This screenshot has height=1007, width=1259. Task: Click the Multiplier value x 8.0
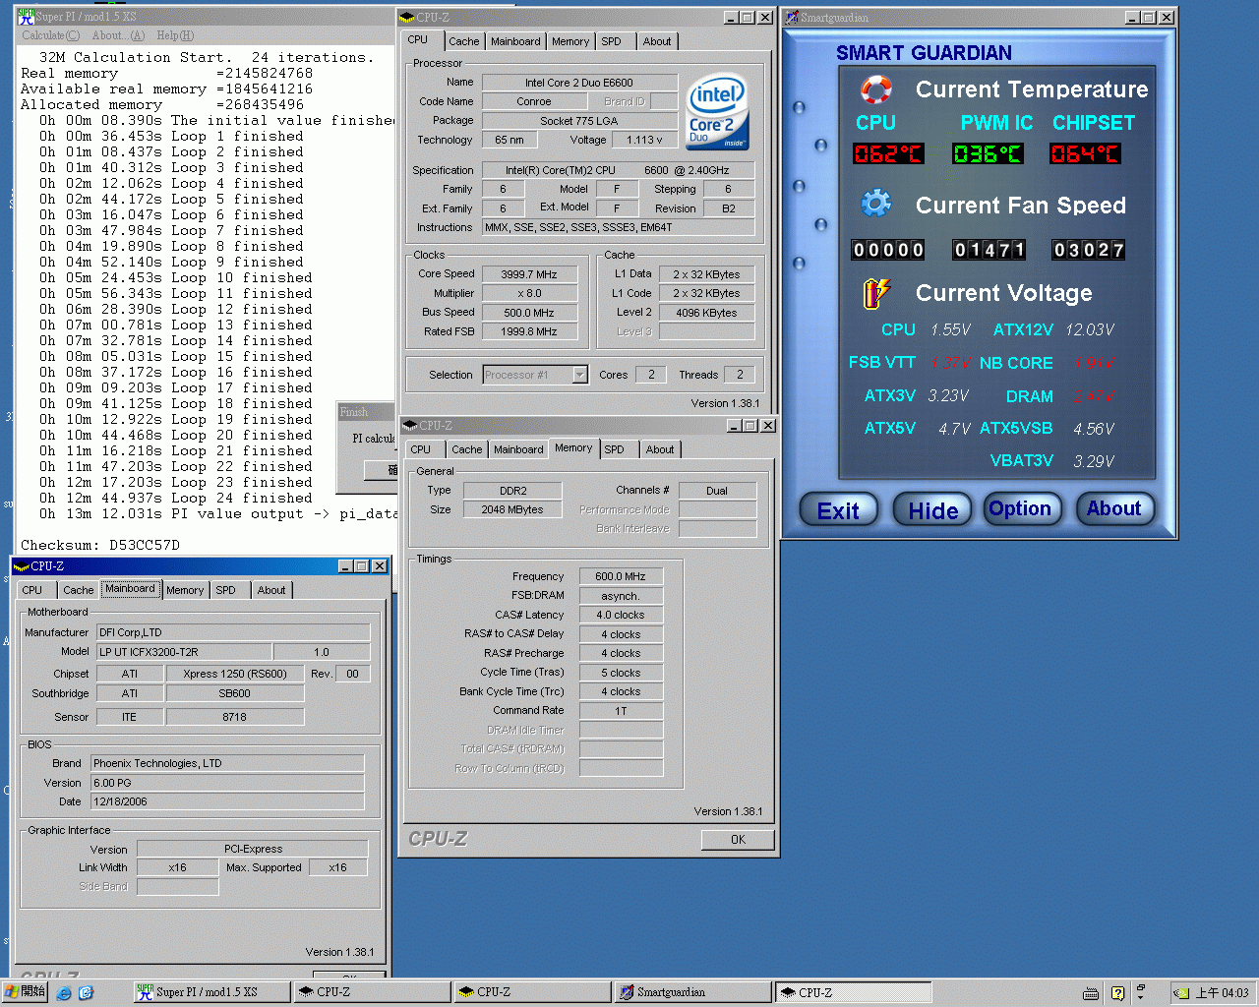[x=529, y=293]
